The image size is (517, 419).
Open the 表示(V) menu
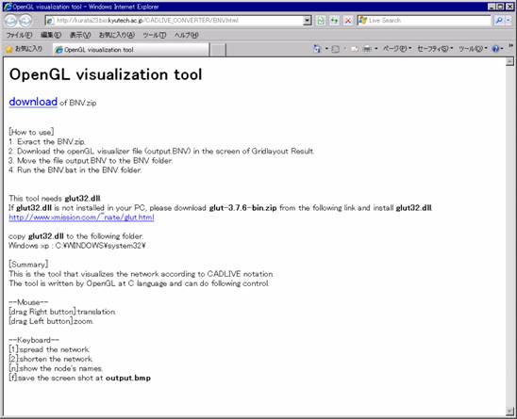[80, 35]
